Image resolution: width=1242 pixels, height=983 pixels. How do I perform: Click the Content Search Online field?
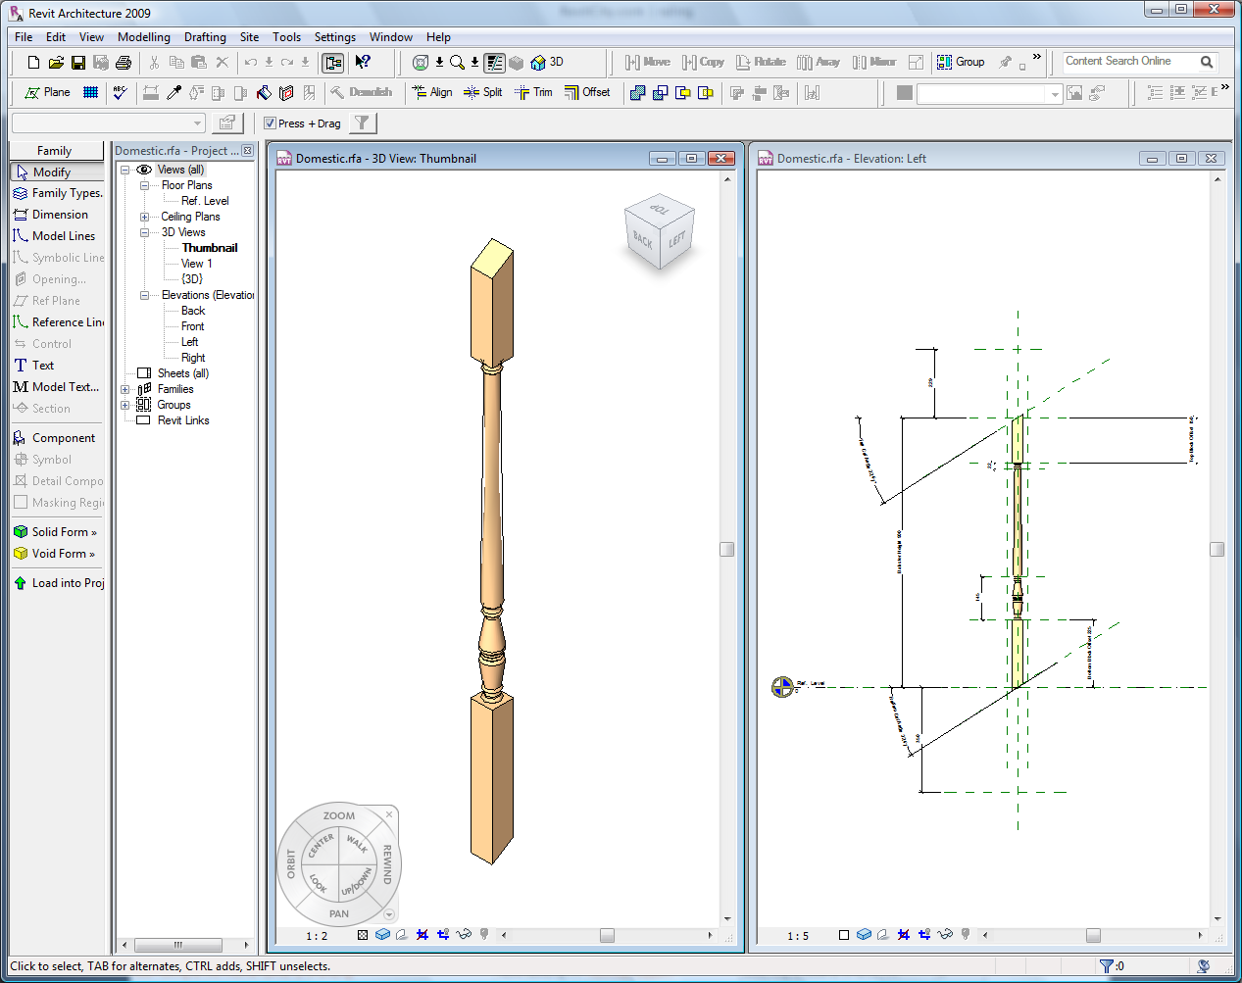tap(1129, 62)
